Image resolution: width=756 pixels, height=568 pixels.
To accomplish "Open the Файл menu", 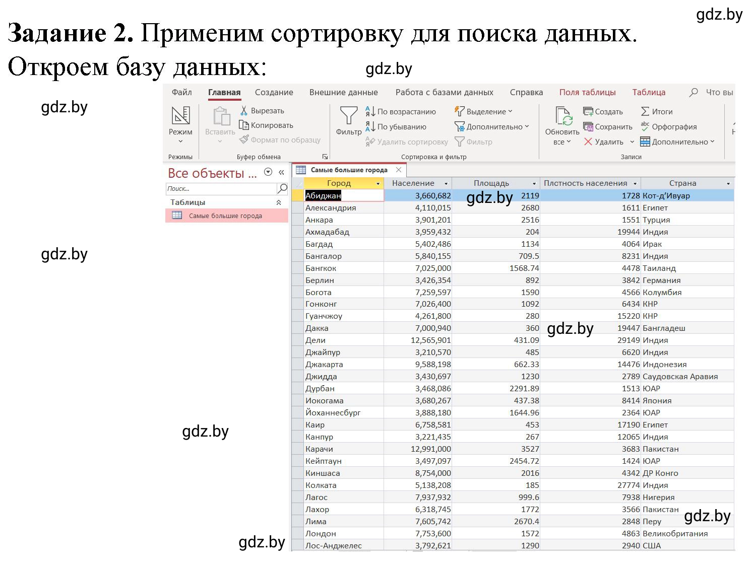I will click(x=181, y=92).
